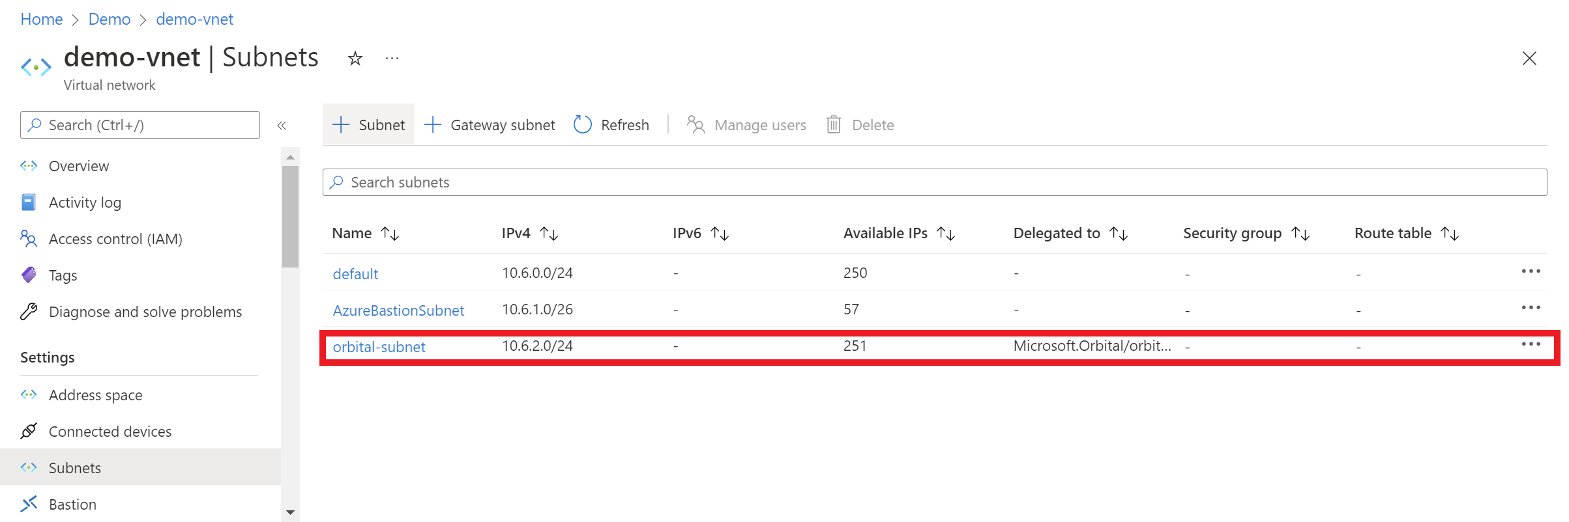Image resolution: width=1569 pixels, height=522 pixels.
Task: Open the header ellipsis more menu
Action: (x=392, y=58)
